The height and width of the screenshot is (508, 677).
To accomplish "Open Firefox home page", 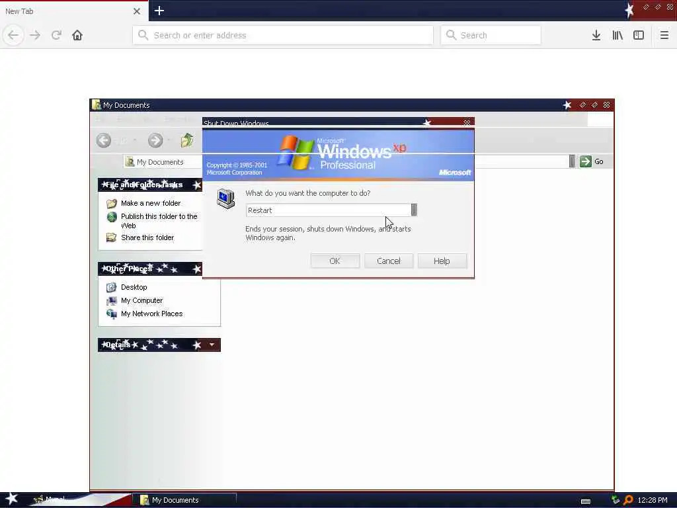I will click(x=77, y=35).
